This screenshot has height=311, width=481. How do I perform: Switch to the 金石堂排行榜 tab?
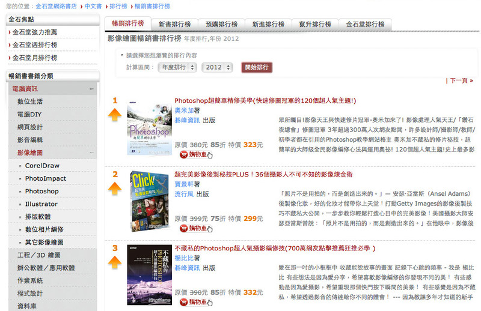point(365,24)
